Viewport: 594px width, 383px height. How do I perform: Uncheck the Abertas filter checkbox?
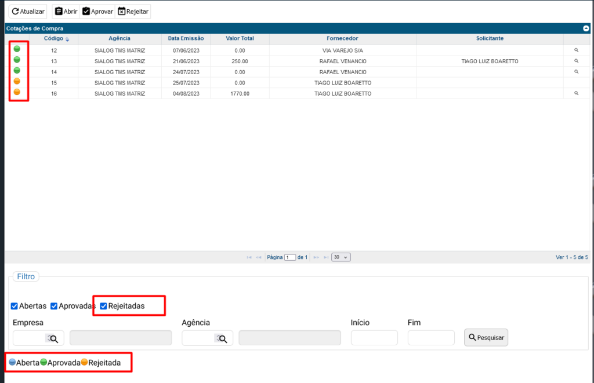[x=15, y=306]
